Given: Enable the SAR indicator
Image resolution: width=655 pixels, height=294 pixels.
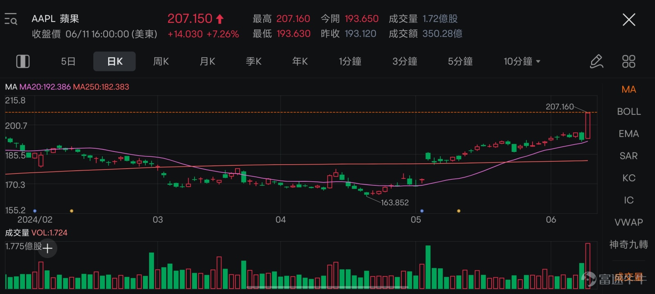Looking at the screenshot, I should (x=629, y=156).
